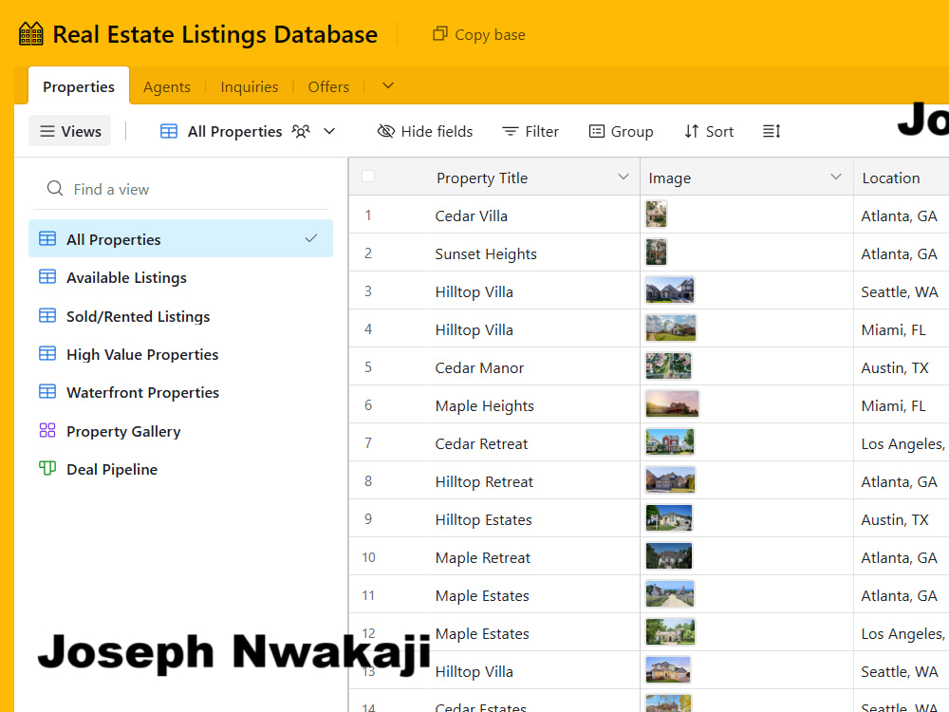Click the Cedar Manor image thumbnail
The width and height of the screenshot is (949, 712).
pyautogui.click(x=669, y=366)
